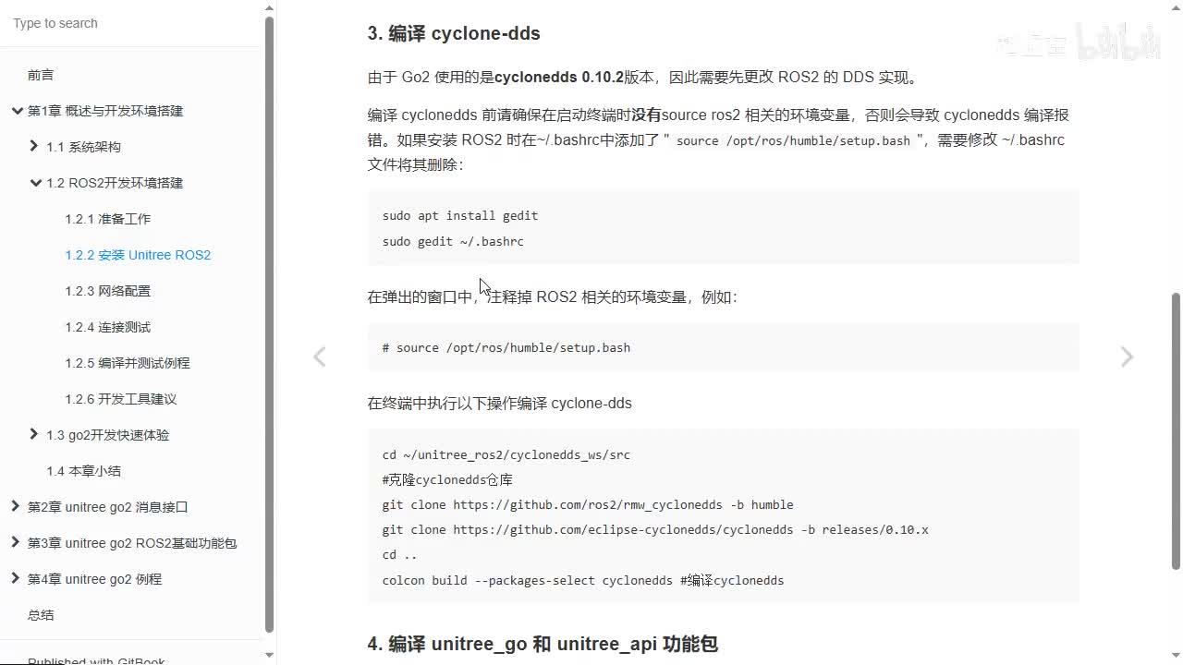Go to next page arrow

tap(1127, 357)
